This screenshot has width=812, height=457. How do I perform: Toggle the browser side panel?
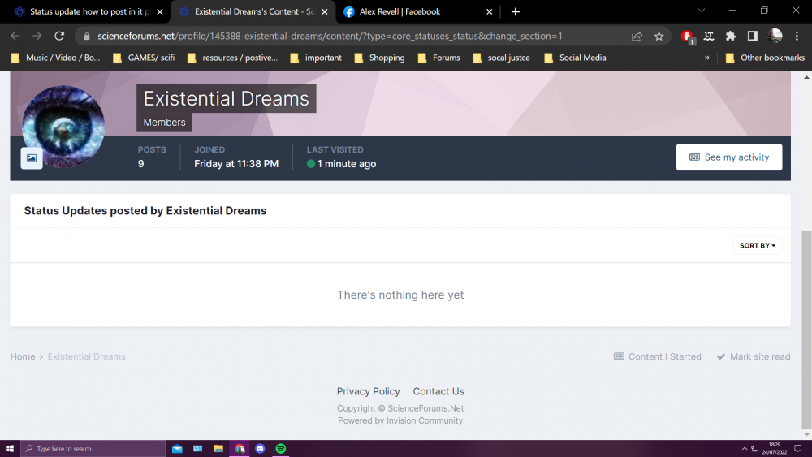(x=752, y=37)
